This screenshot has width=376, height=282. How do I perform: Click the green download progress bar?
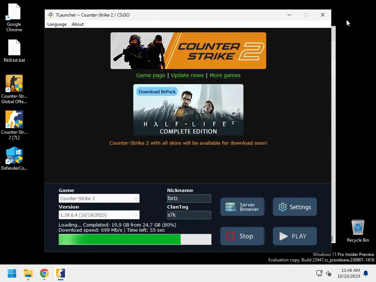tap(135, 239)
